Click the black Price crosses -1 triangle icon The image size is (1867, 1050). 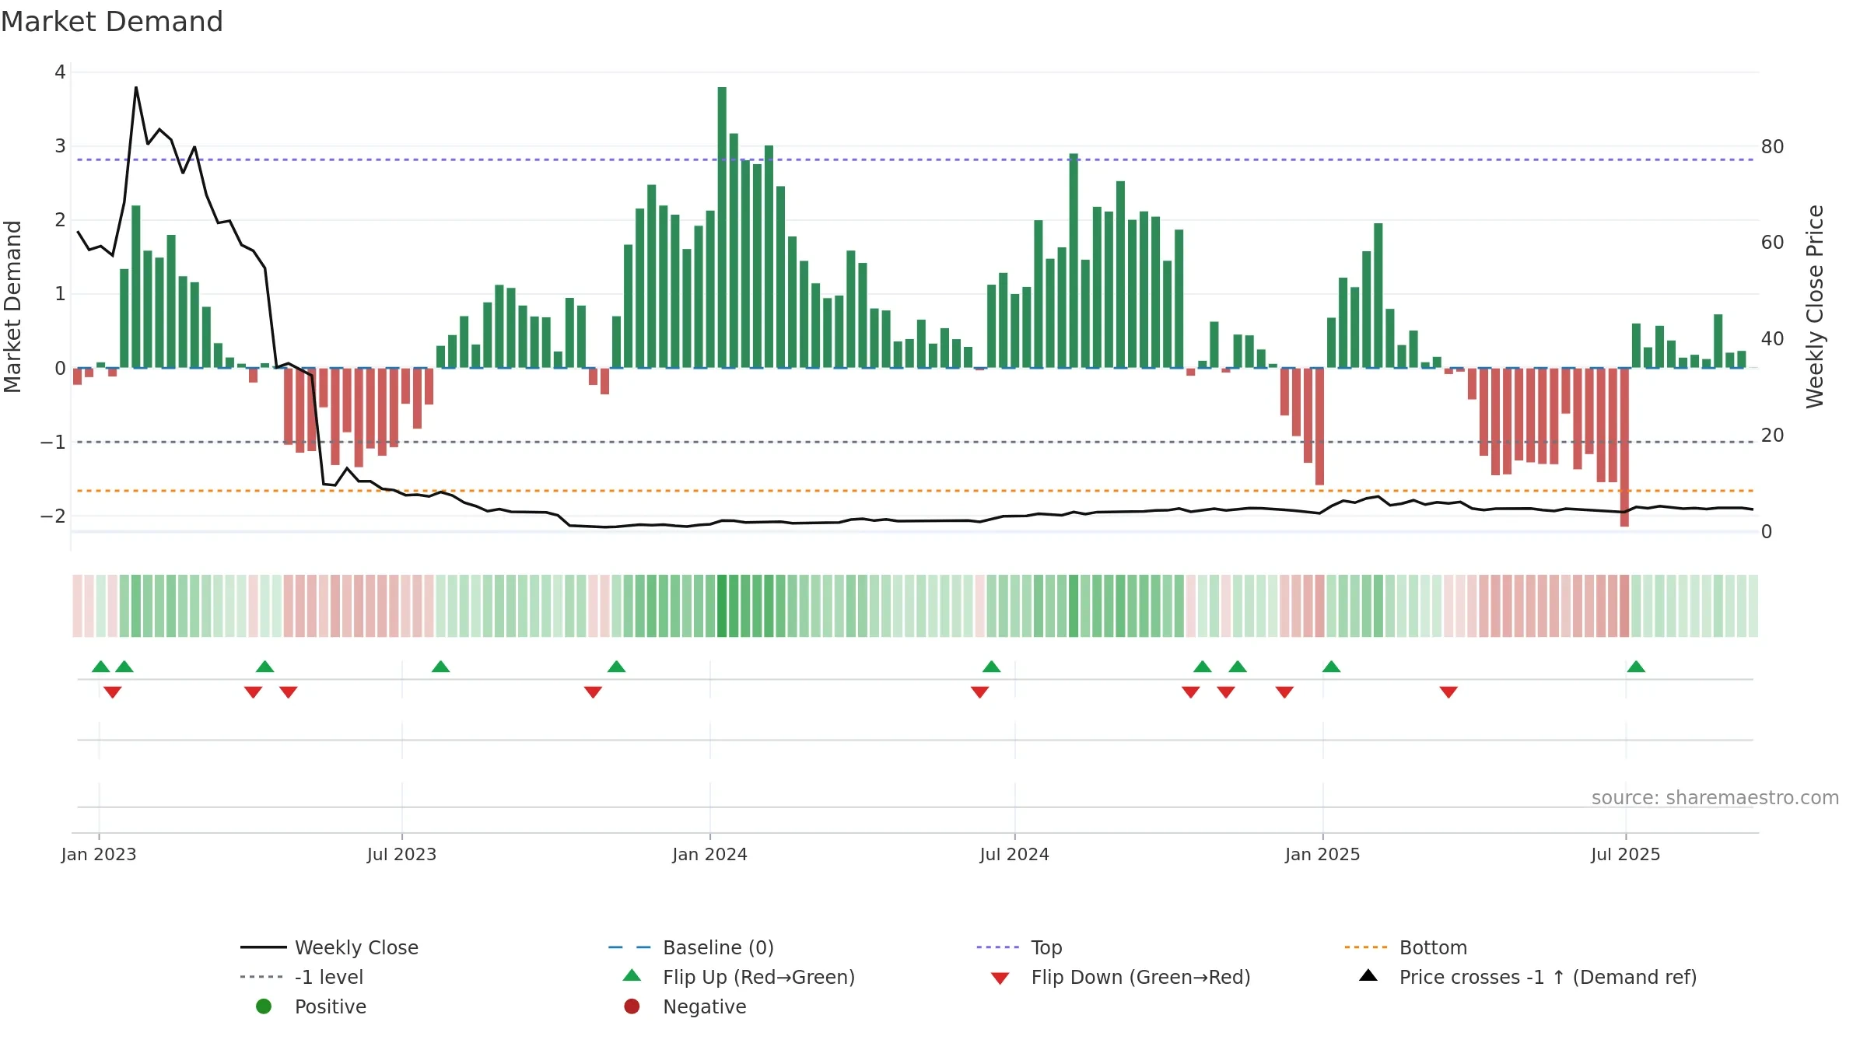pos(1368,975)
